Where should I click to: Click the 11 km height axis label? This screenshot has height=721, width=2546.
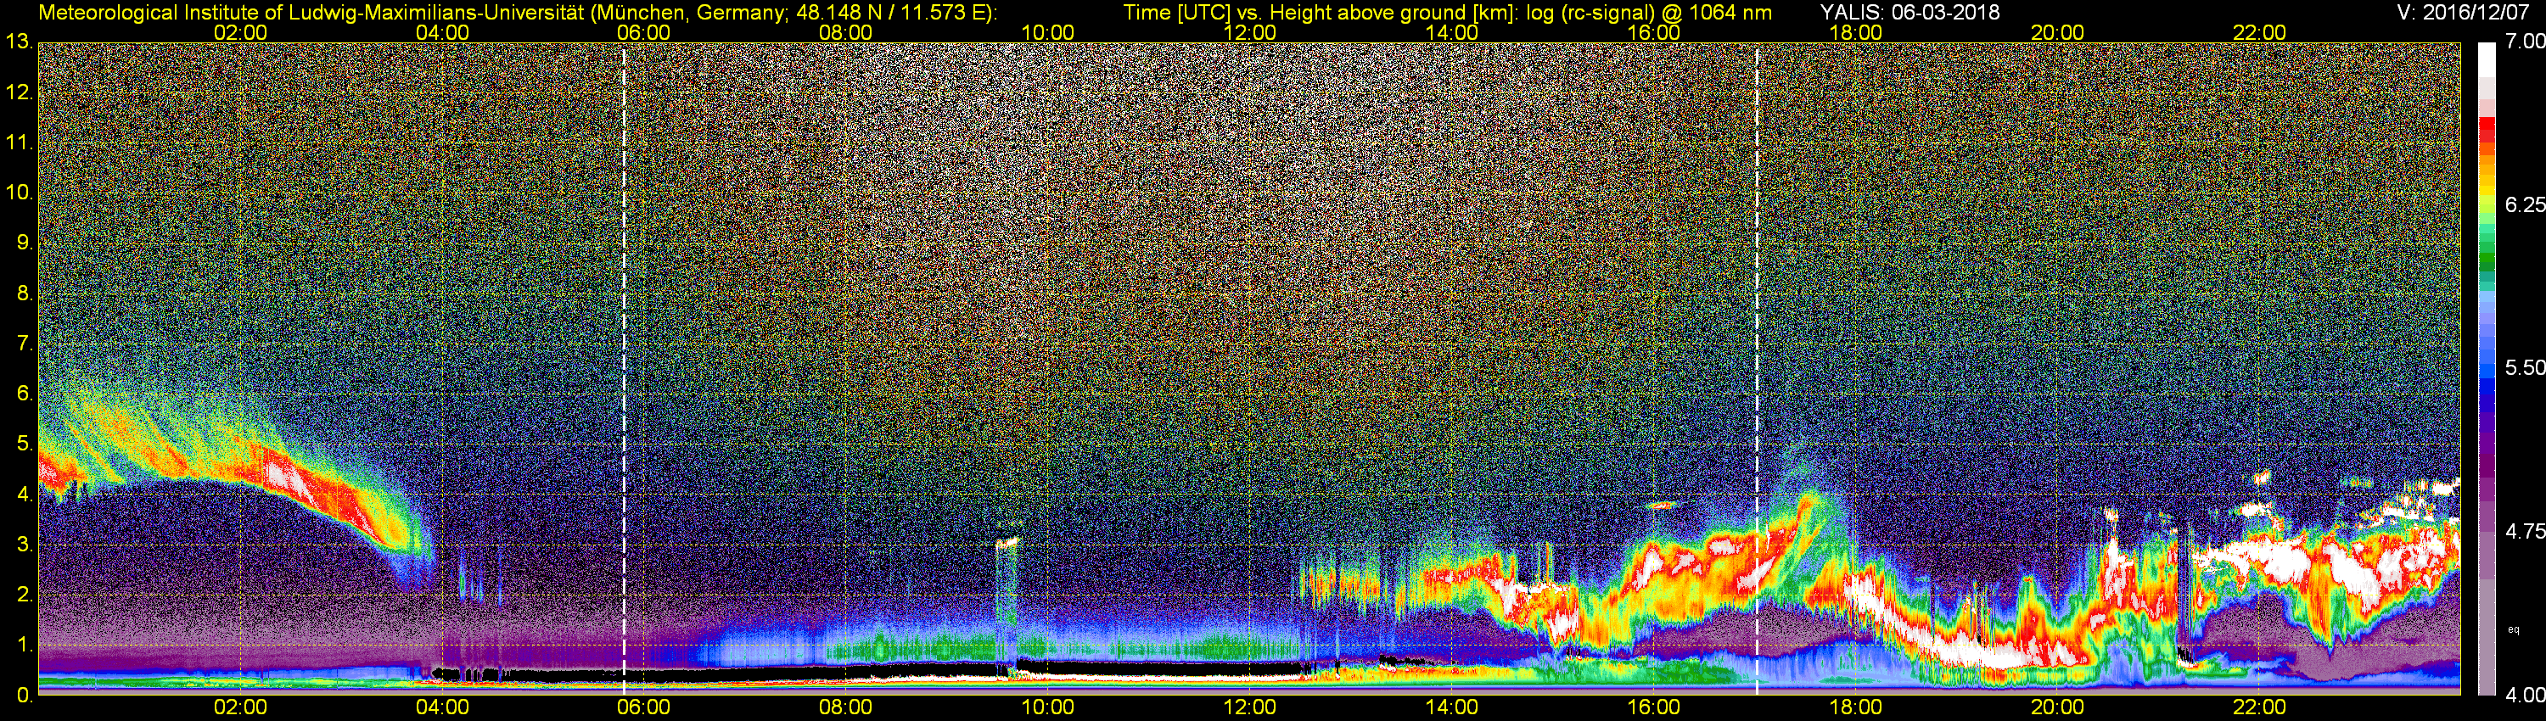19,143
